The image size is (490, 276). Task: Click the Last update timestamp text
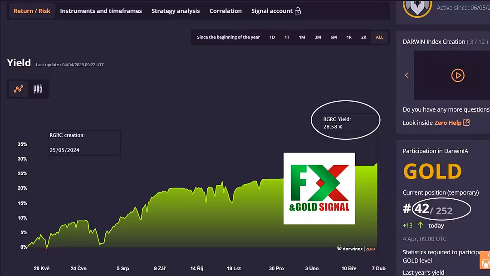click(x=70, y=65)
